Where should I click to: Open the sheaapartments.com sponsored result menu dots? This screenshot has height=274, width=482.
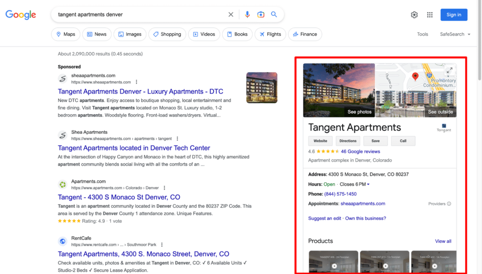137,82
